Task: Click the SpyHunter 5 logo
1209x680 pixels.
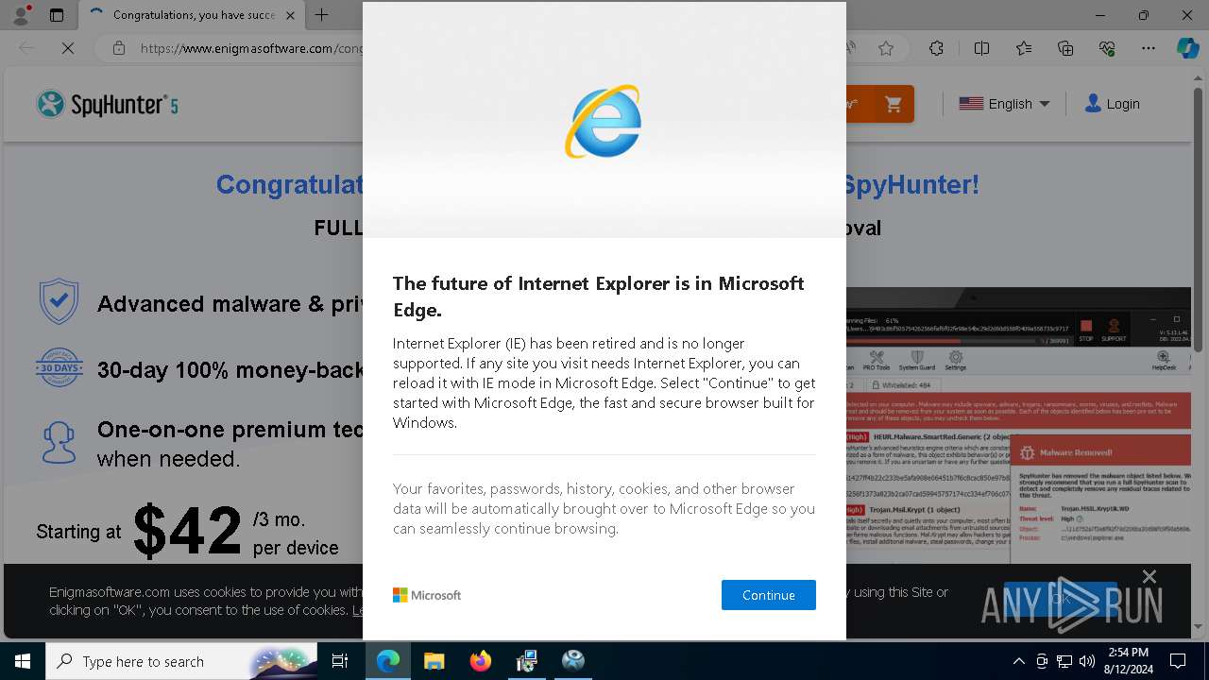Action: point(107,104)
